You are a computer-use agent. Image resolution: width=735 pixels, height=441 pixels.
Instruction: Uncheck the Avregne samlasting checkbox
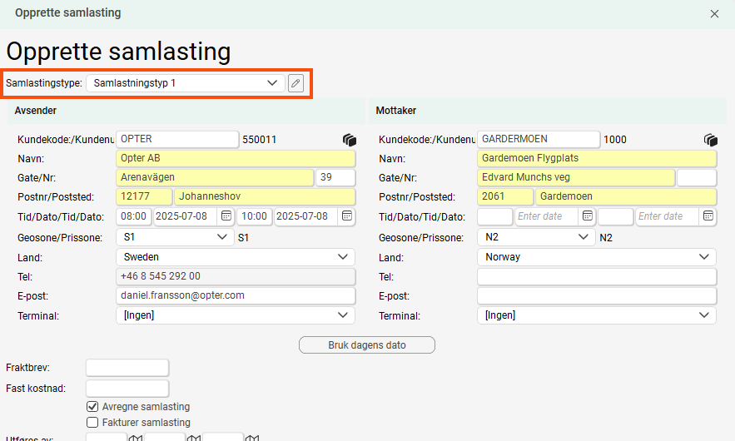coord(93,407)
